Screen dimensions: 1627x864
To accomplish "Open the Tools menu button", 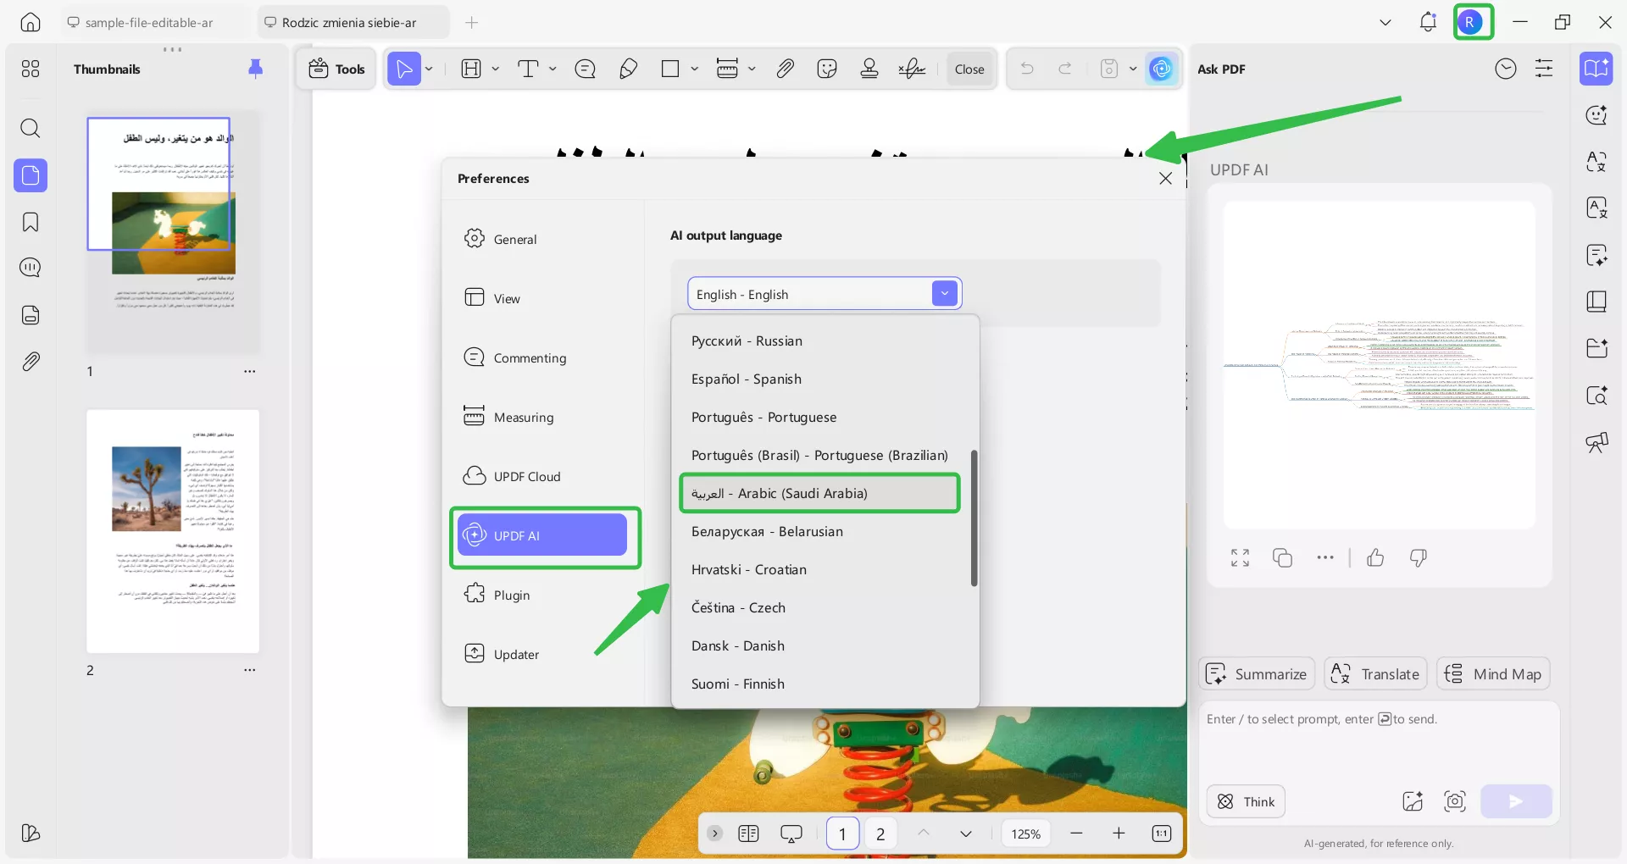I will coord(336,69).
